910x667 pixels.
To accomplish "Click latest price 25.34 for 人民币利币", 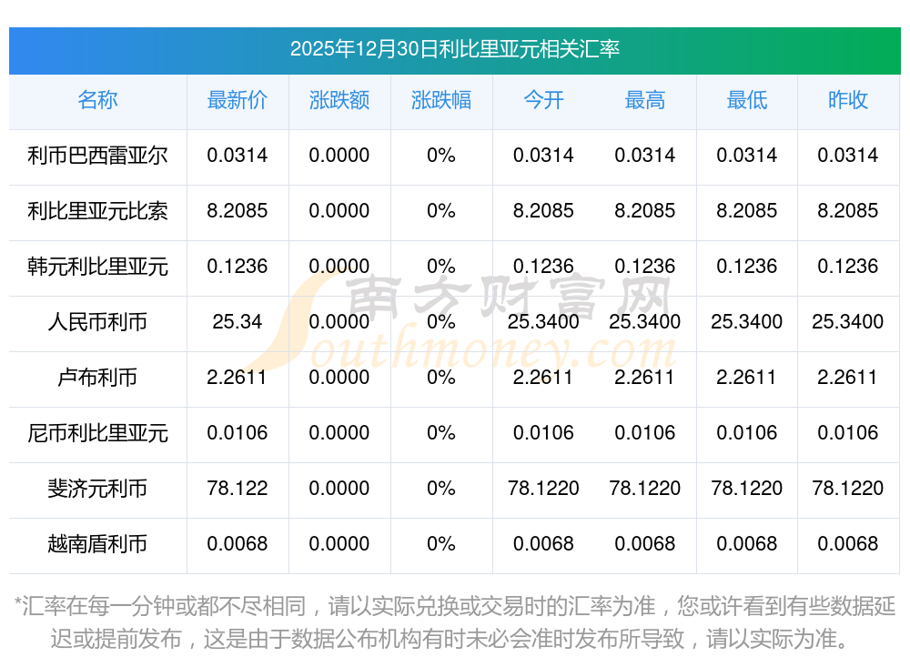I will [238, 321].
